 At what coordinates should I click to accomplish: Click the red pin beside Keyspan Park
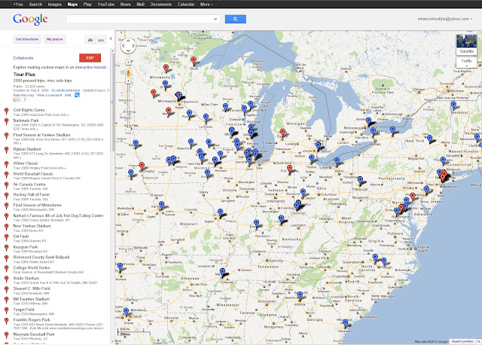[6, 248]
